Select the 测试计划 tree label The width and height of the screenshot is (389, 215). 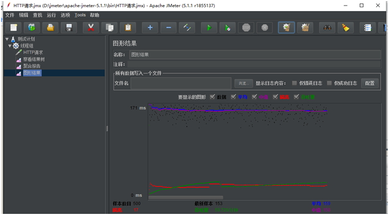(x=26, y=39)
